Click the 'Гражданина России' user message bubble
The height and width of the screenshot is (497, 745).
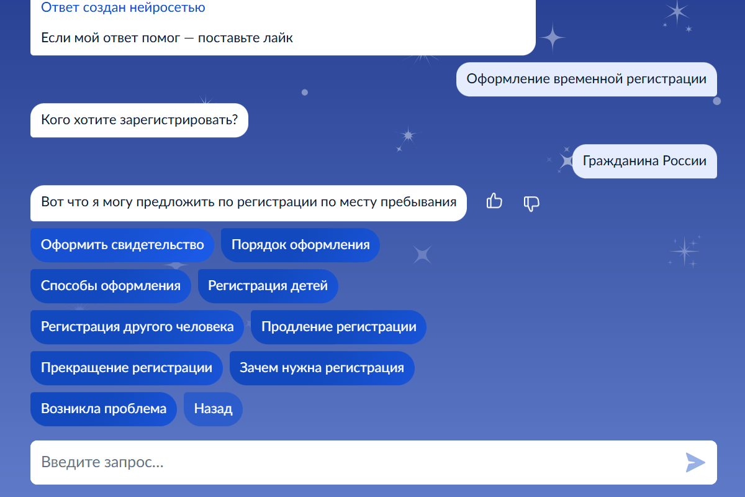(644, 162)
